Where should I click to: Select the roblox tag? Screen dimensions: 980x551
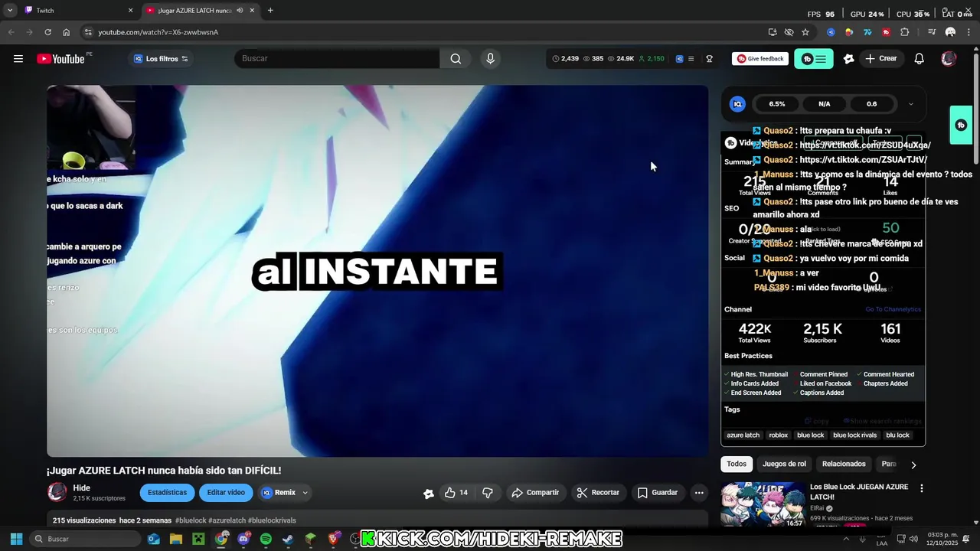[778, 435]
